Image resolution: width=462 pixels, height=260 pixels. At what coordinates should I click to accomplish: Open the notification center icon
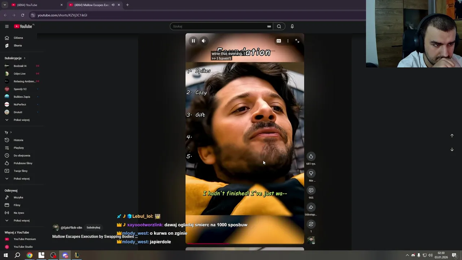tap(454, 255)
